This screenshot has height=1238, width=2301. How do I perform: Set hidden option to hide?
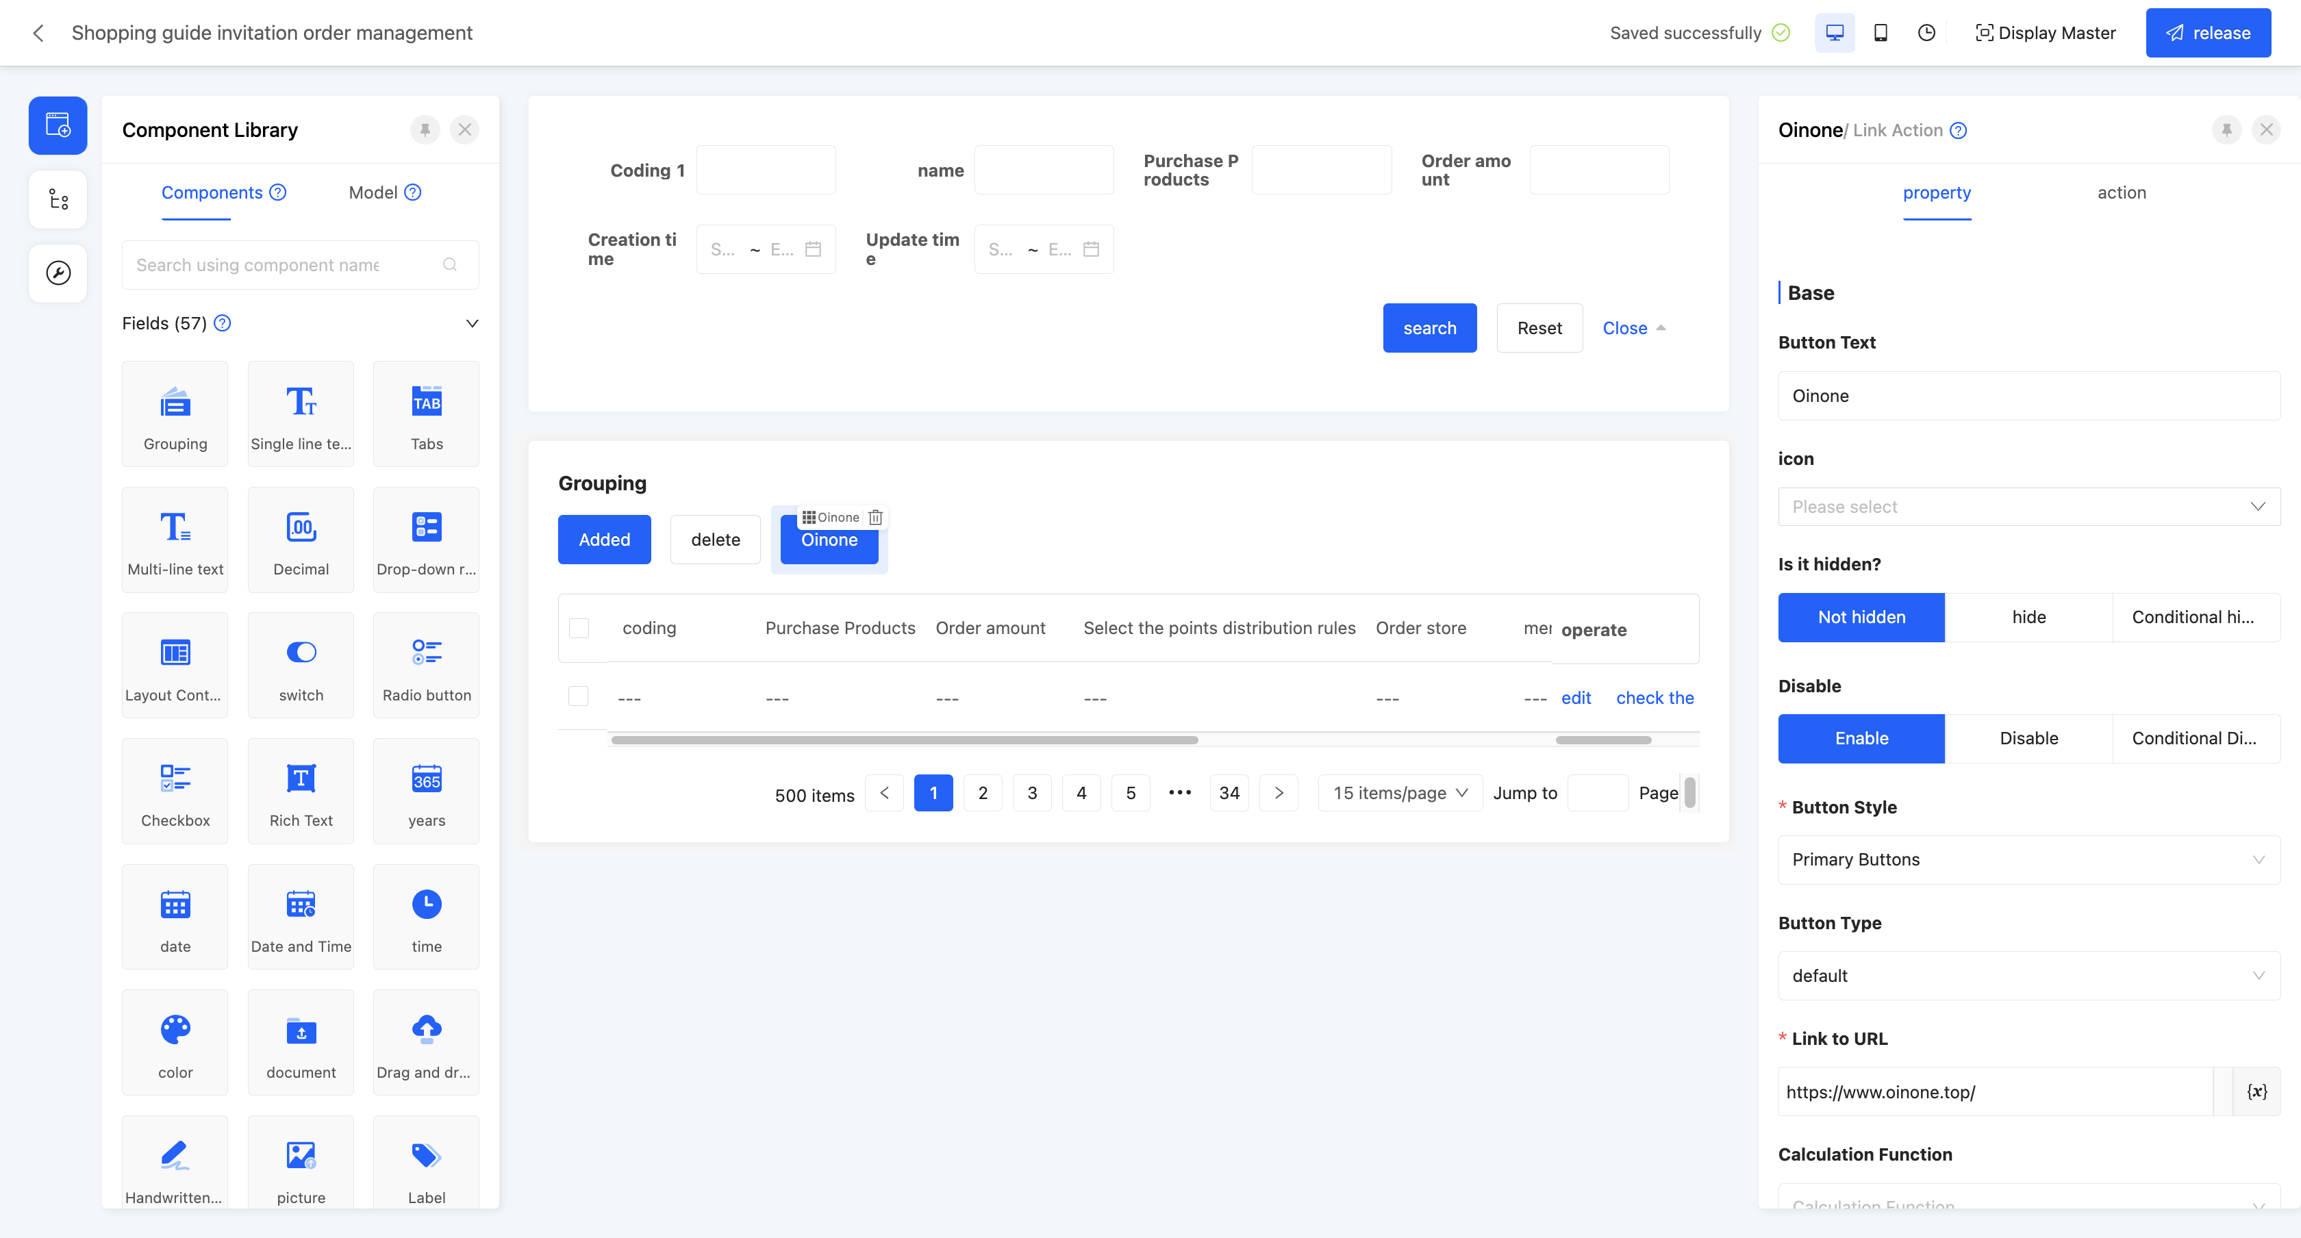2028,617
